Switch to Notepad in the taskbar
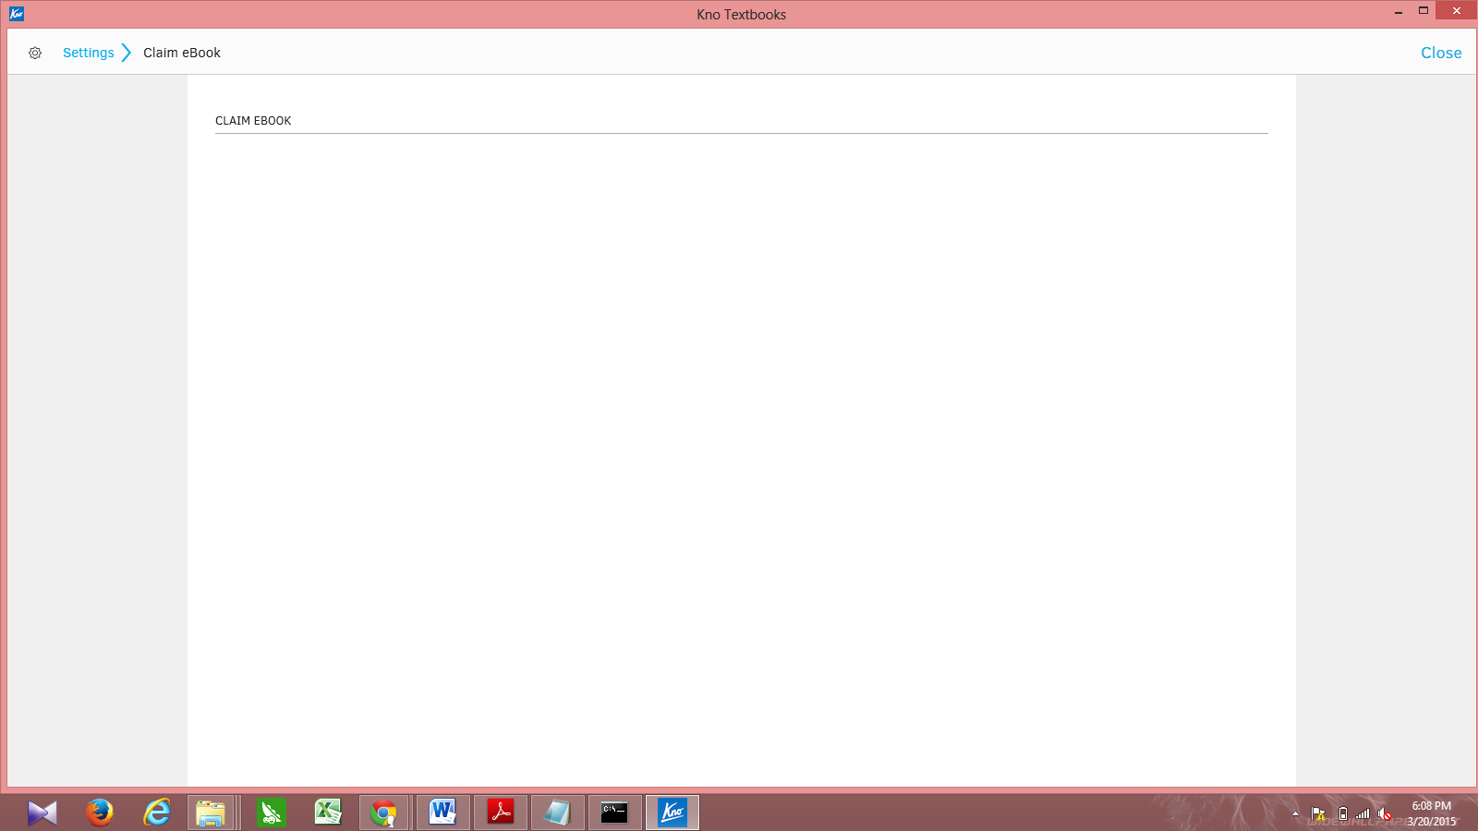 [x=558, y=813]
